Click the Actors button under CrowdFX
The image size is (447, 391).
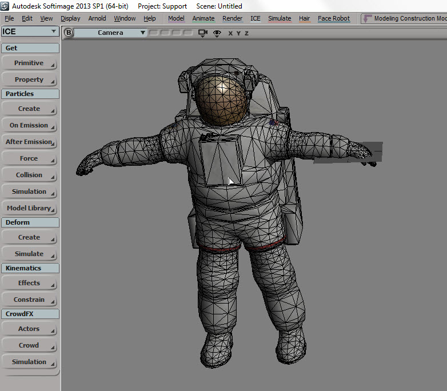pyautogui.click(x=30, y=329)
